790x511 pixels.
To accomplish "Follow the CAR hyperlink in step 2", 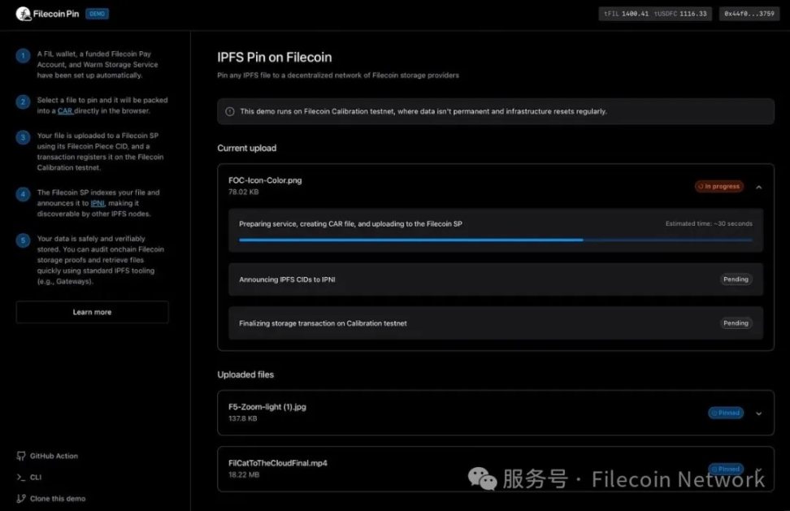I will tap(65, 110).
